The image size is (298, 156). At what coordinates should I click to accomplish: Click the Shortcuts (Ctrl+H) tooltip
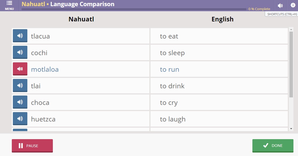click(282, 14)
